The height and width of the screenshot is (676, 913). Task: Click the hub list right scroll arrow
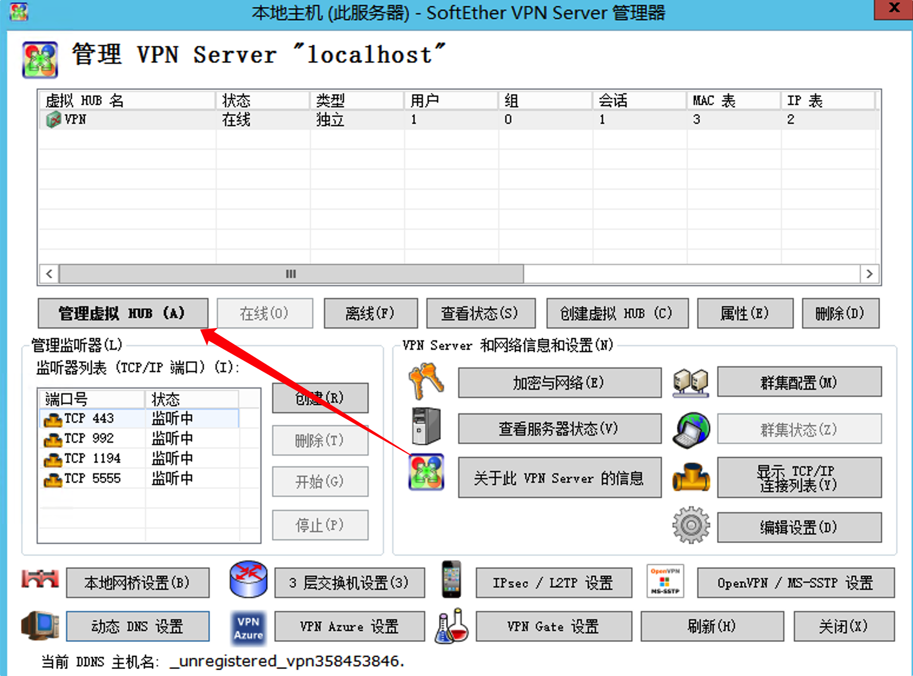tap(869, 274)
